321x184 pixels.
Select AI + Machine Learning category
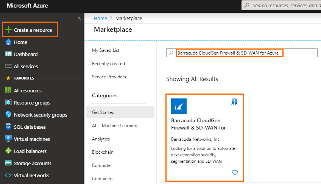pyautogui.click(x=115, y=126)
